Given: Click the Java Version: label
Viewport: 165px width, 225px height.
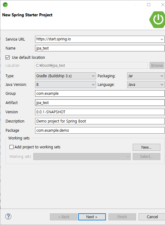Looking at the screenshot, I should pos(16,85).
